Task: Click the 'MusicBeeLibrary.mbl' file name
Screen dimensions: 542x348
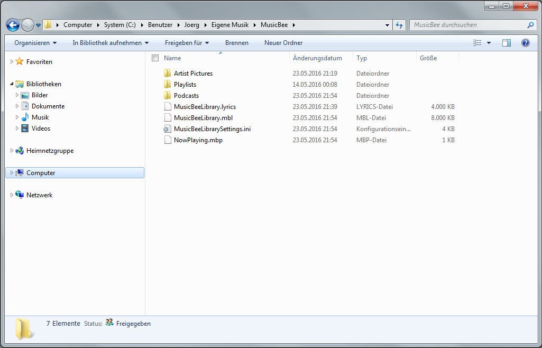Action: click(x=203, y=118)
